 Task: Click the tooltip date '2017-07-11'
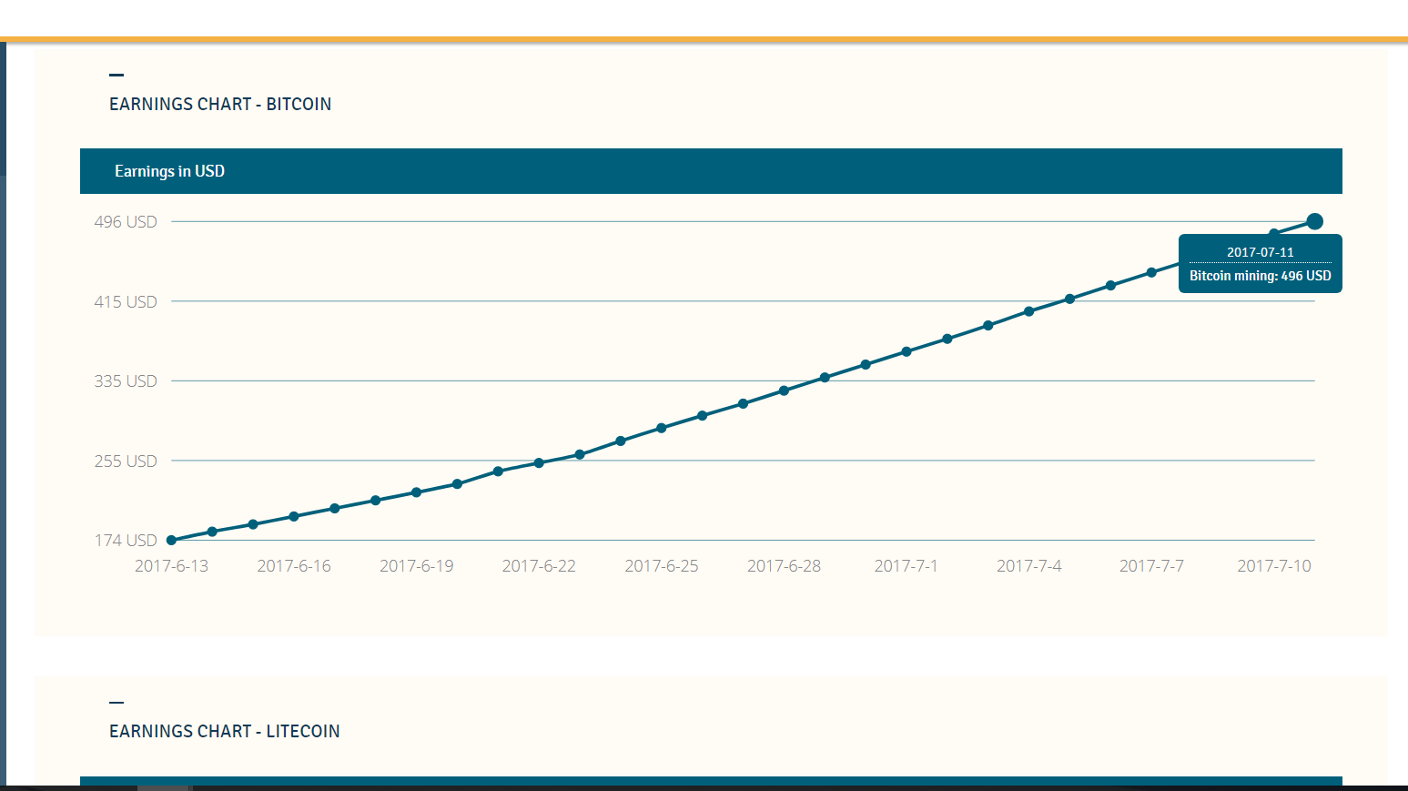(1260, 252)
